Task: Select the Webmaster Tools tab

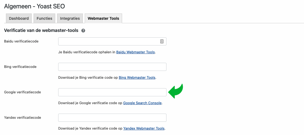Action: [103, 18]
